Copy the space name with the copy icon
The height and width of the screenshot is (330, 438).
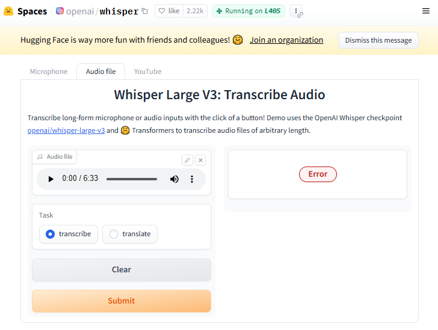point(144,11)
